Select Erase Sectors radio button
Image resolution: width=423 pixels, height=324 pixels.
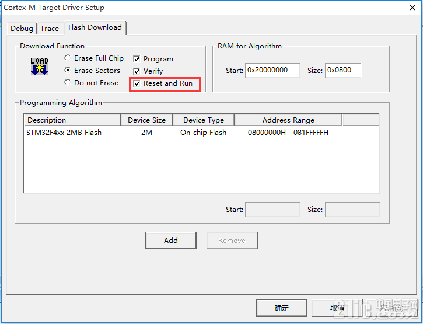point(68,70)
